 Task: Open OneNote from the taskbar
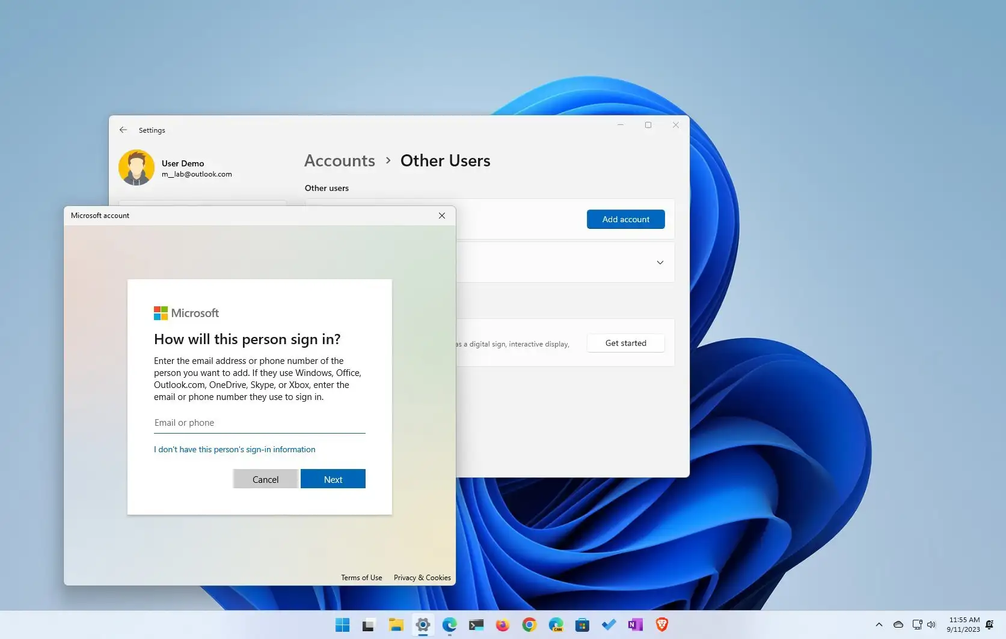(x=635, y=625)
